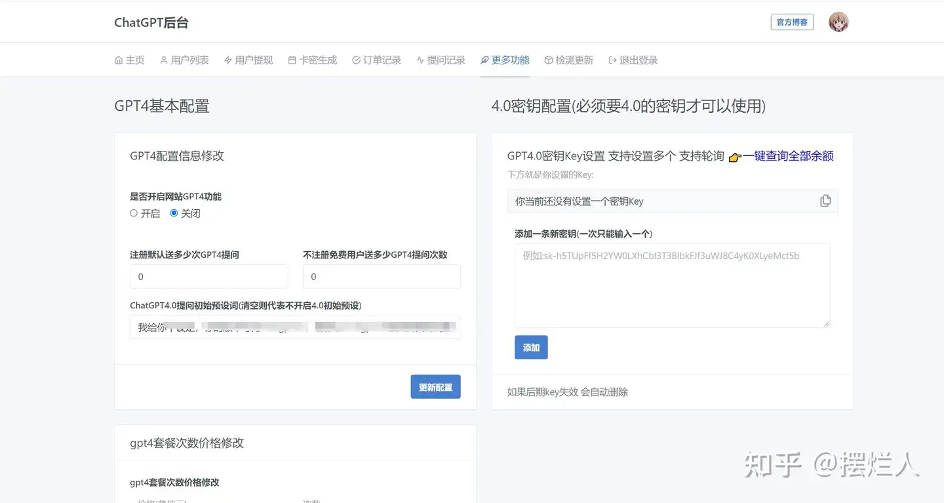Viewport: 944px width, 503px height.
Task: Click the GPT4配置信息修改 card title
Action: click(x=177, y=156)
